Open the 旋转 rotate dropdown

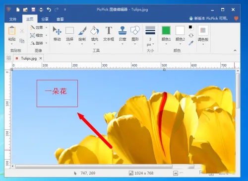pos(39,43)
